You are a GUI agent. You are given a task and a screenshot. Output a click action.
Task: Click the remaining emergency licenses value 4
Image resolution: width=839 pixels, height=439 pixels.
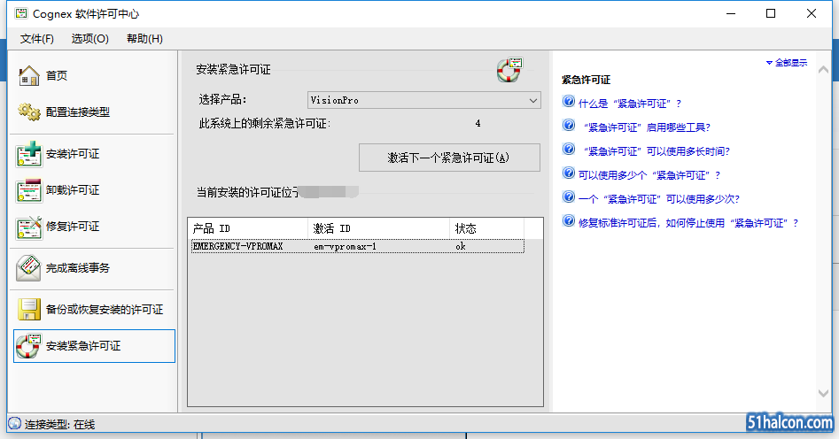click(x=478, y=124)
